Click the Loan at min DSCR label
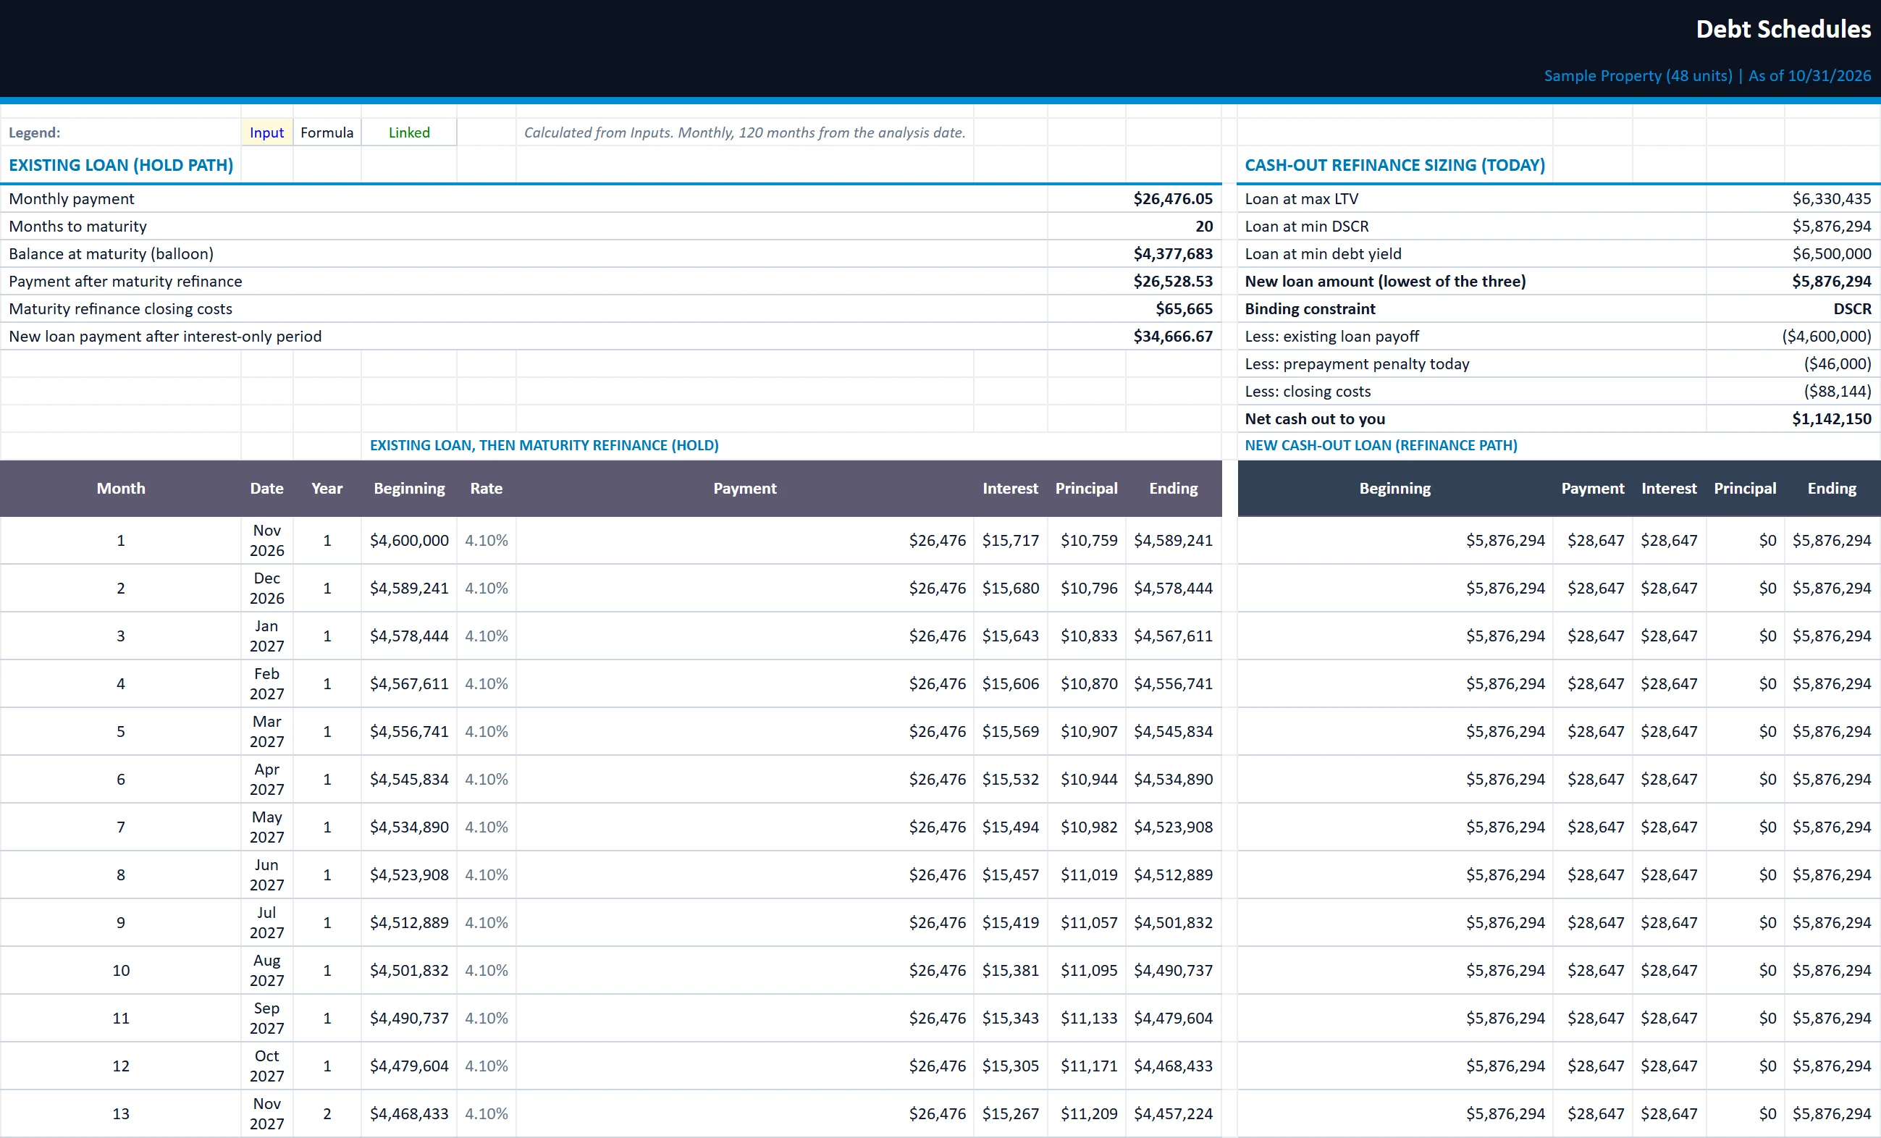The height and width of the screenshot is (1138, 1881). [x=1307, y=226]
